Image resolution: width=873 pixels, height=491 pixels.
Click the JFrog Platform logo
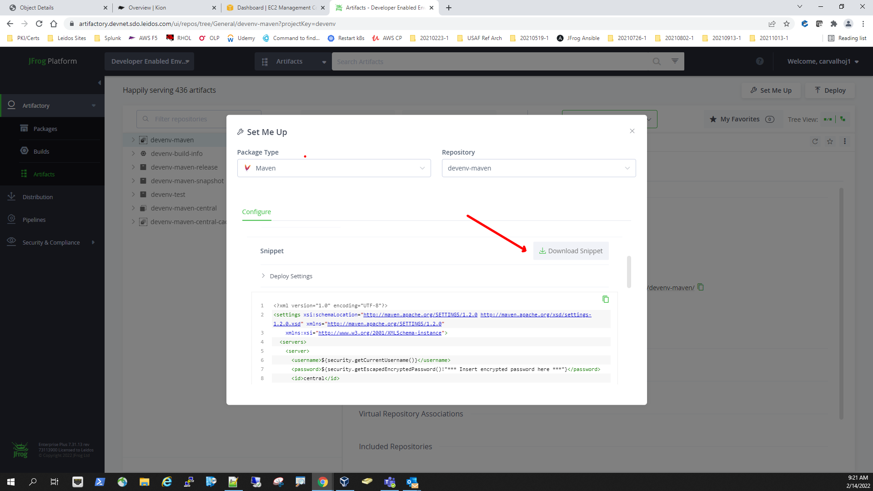[52, 61]
